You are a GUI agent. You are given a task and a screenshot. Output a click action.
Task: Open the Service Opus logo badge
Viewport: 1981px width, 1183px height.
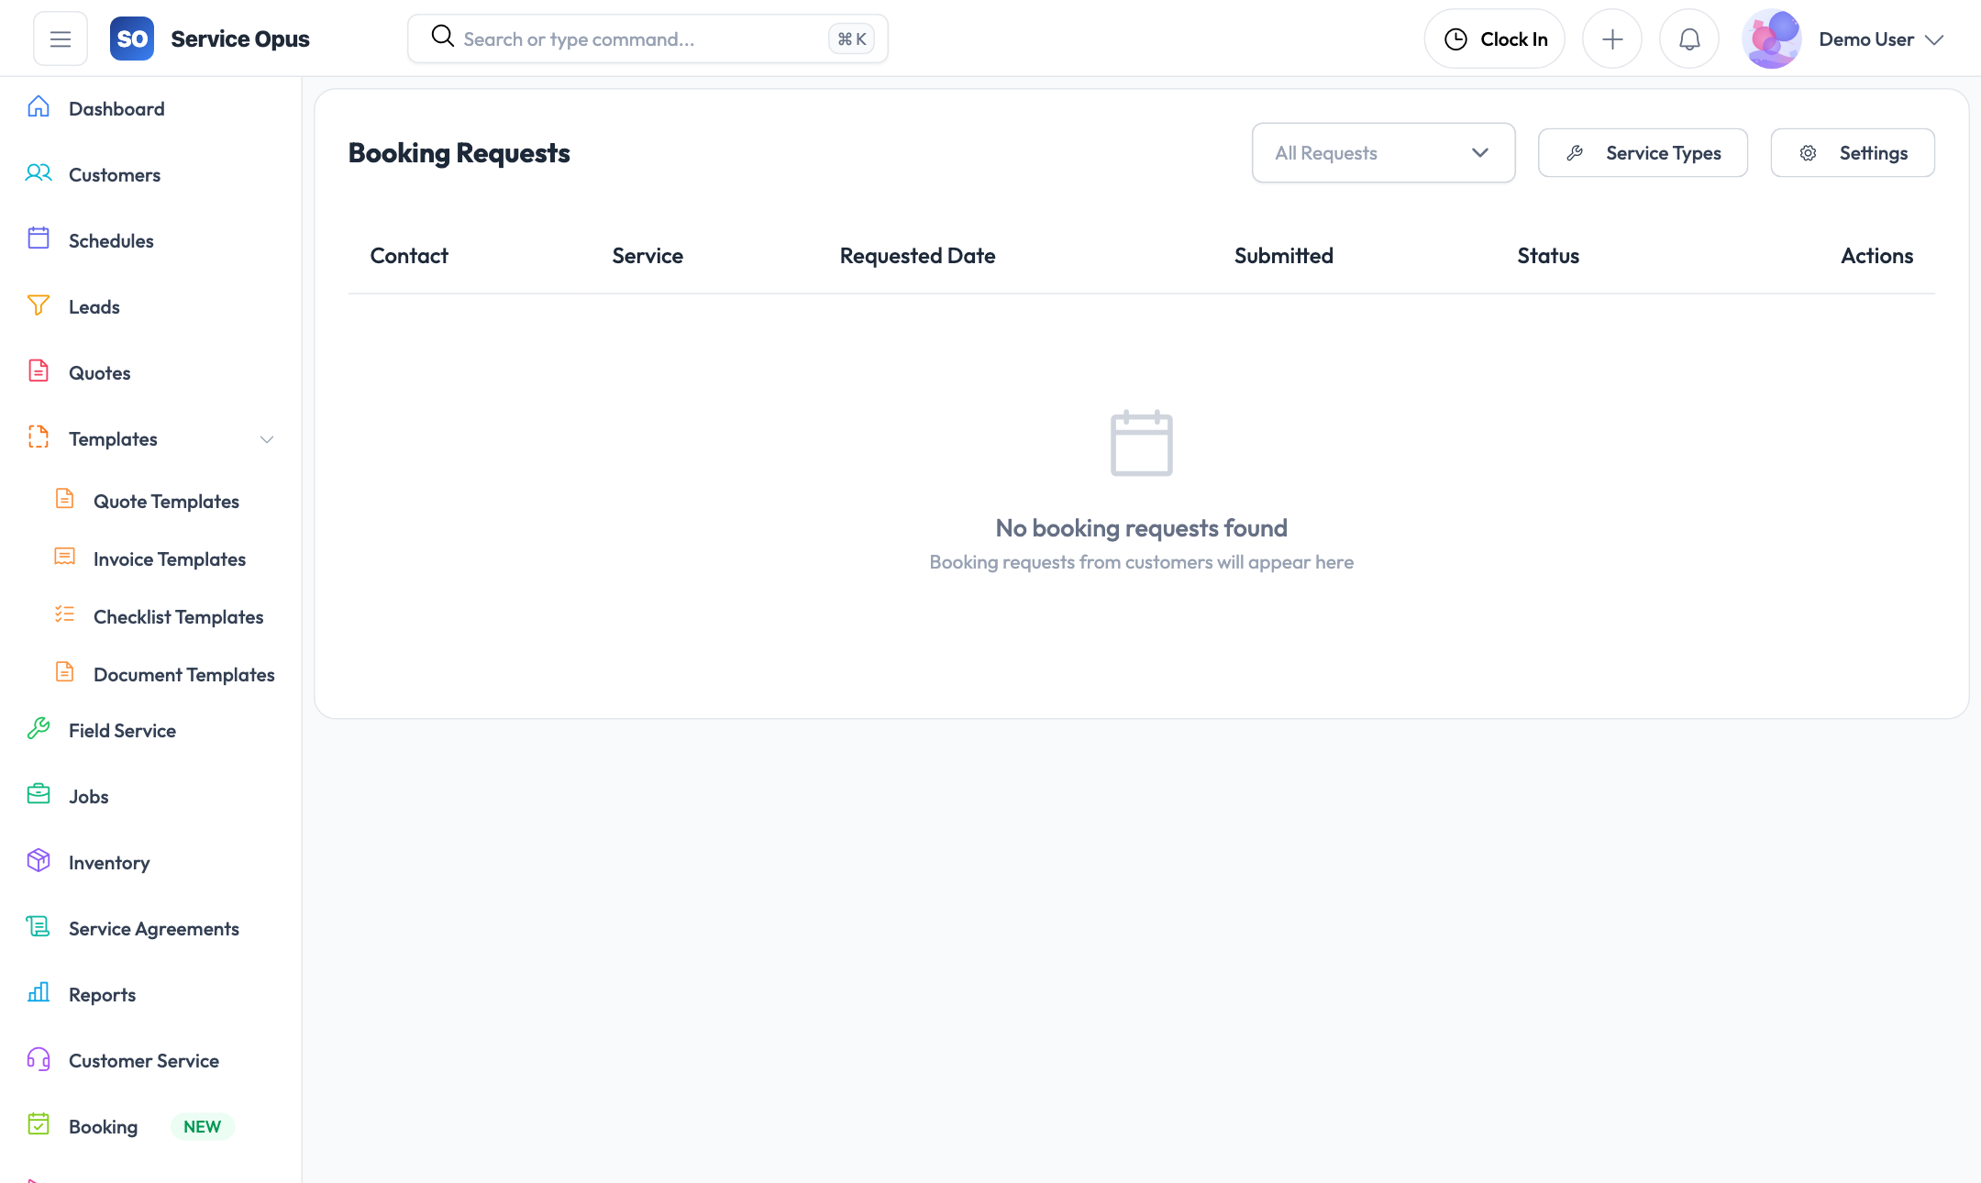coord(131,38)
